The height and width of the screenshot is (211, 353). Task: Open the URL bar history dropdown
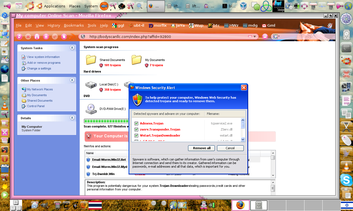tap(255, 37)
